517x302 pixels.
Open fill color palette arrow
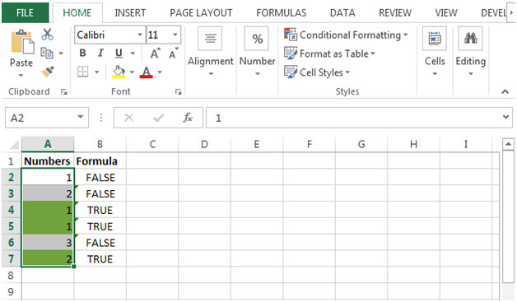[x=132, y=72]
